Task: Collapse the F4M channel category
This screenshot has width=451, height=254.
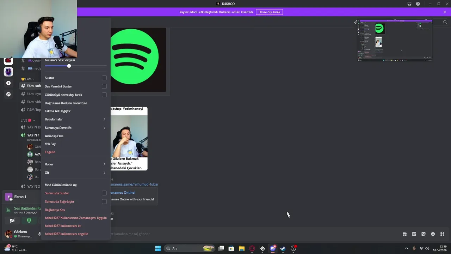Action: [x=28, y=79]
